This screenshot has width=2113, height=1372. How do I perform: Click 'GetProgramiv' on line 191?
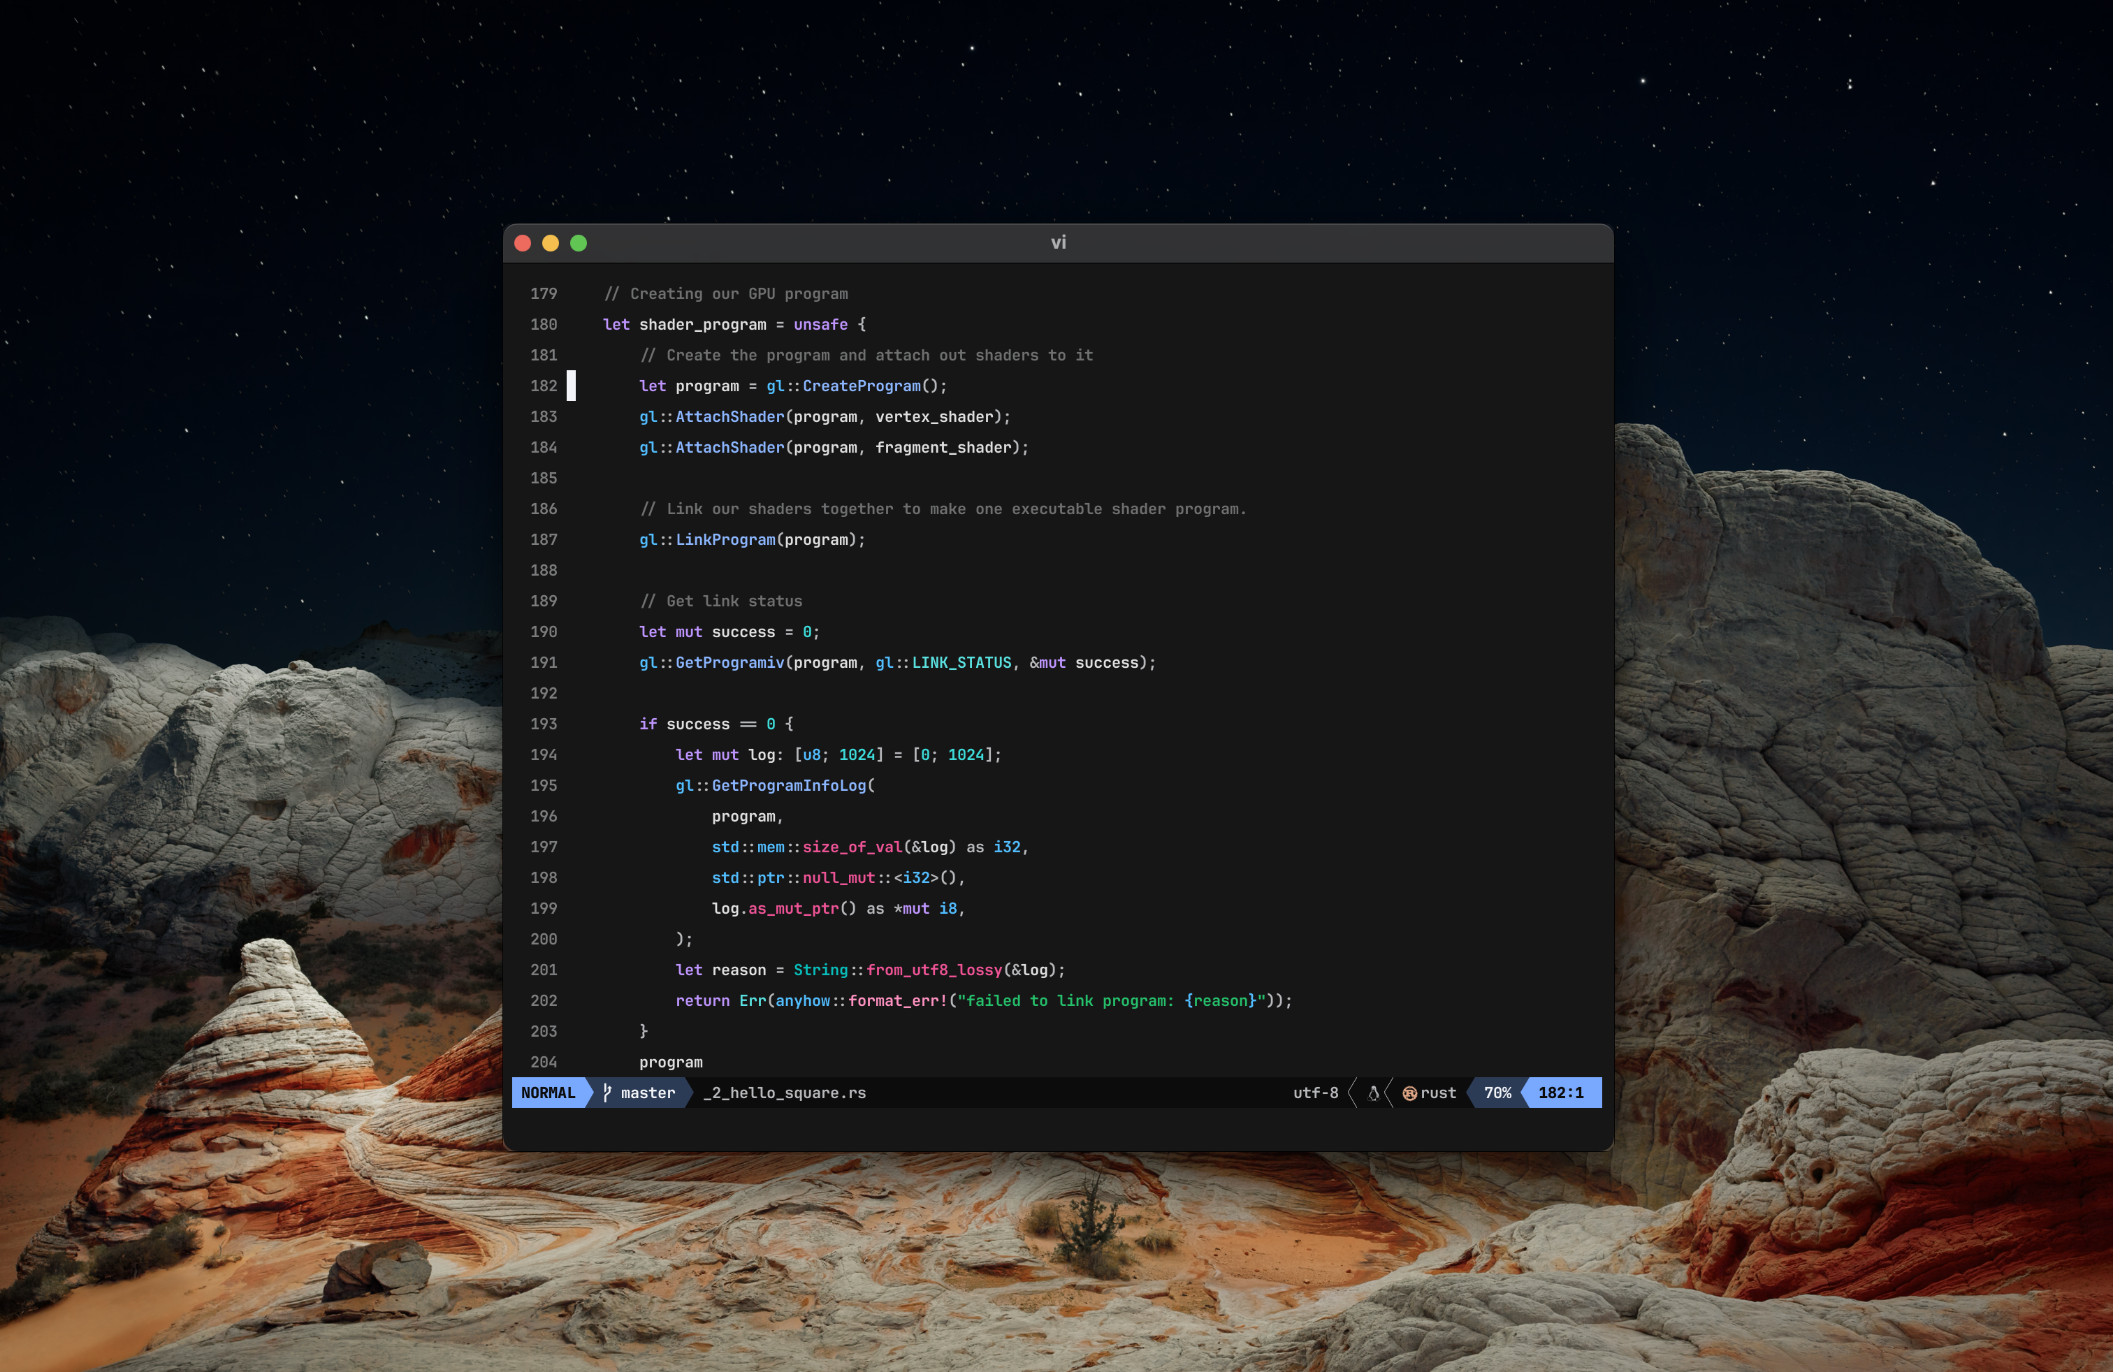pos(729,663)
